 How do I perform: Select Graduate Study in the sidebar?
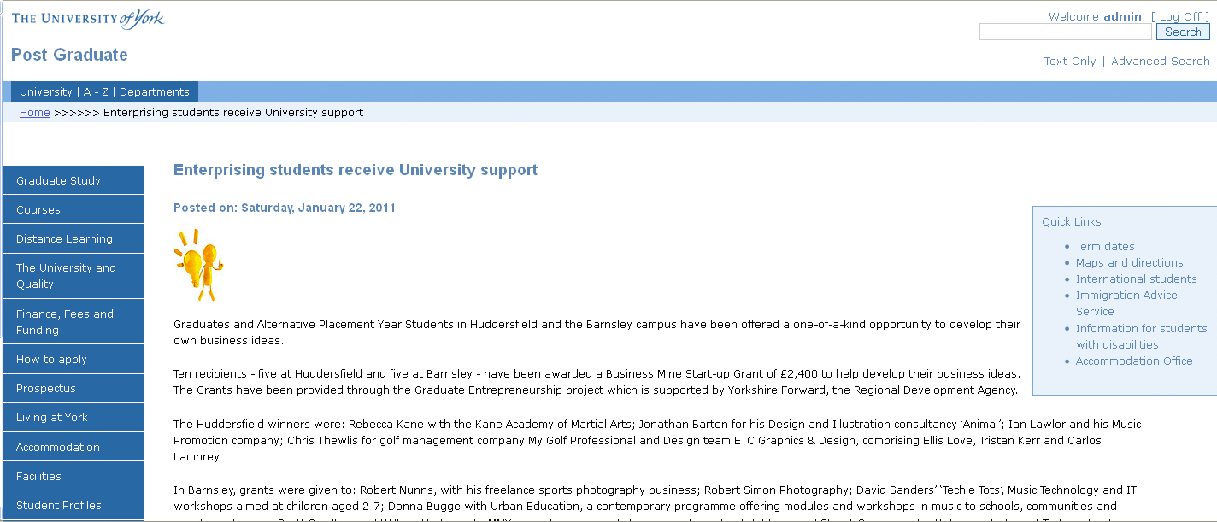click(x=58, y=181)
